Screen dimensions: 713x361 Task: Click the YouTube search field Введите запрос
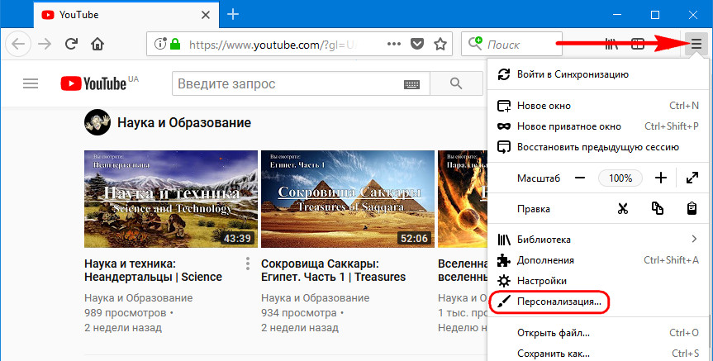point(285,83)
